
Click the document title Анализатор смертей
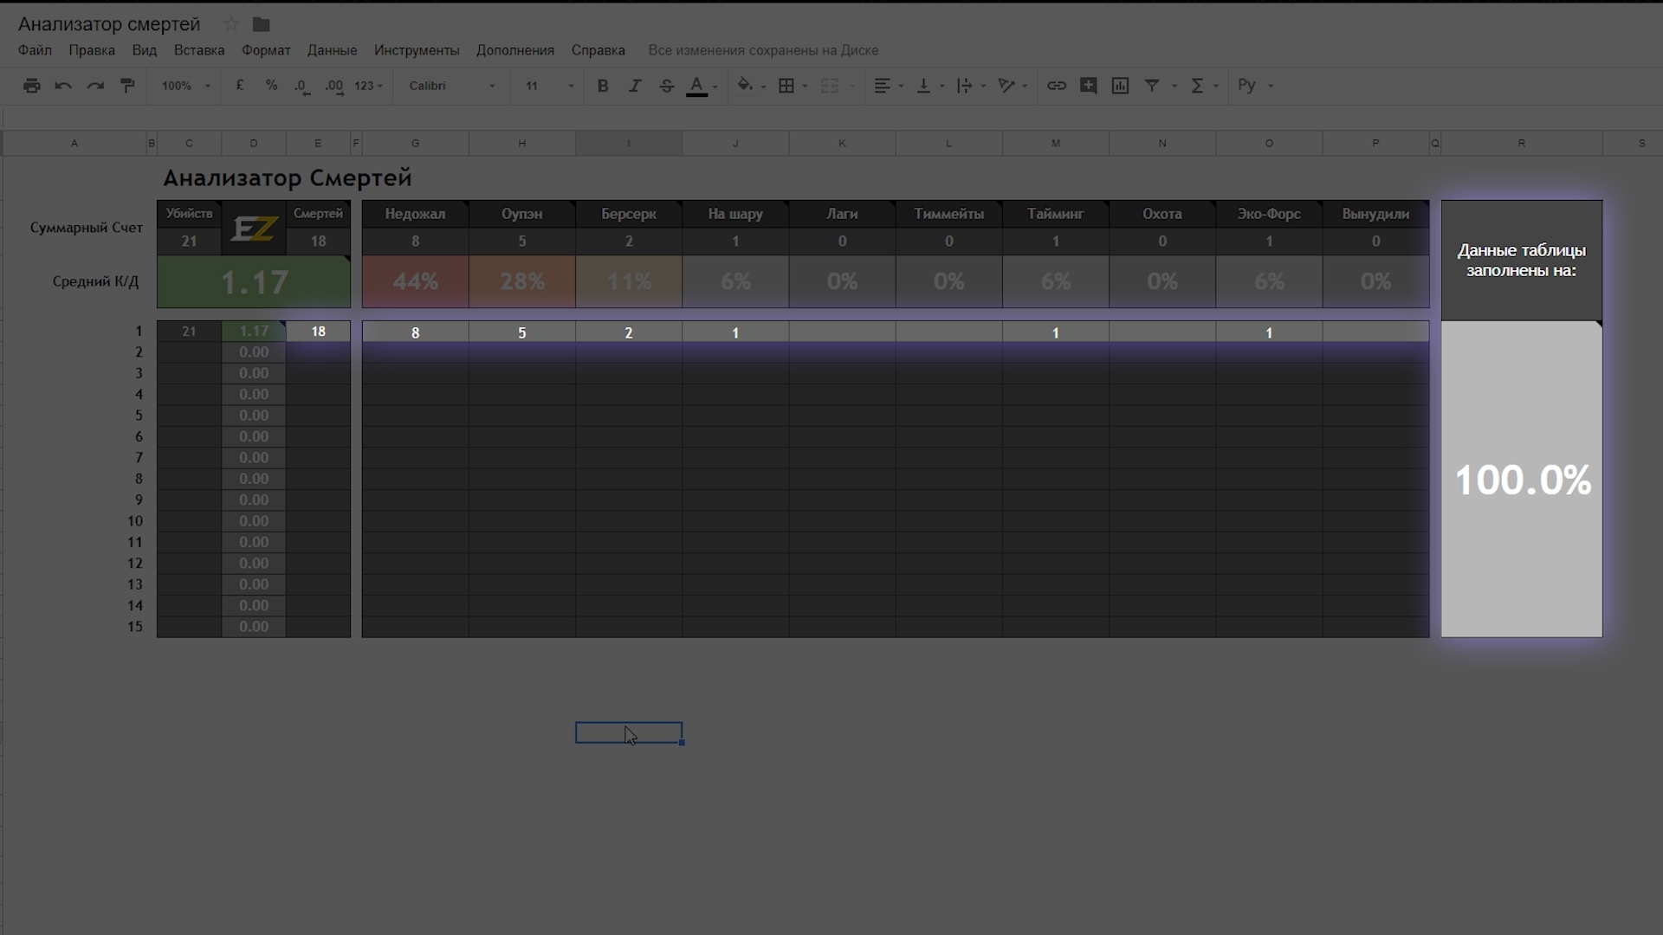(109, 24)
